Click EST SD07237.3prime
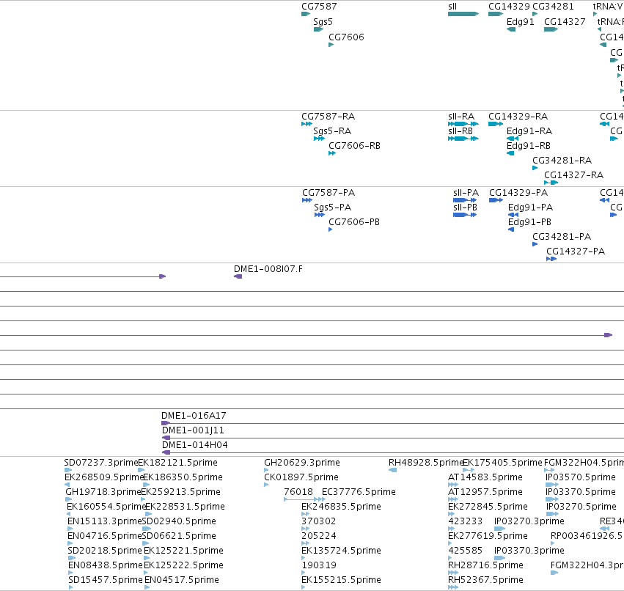Image resolution: width=624 pixels, height=591 pixels. (100, 463)
